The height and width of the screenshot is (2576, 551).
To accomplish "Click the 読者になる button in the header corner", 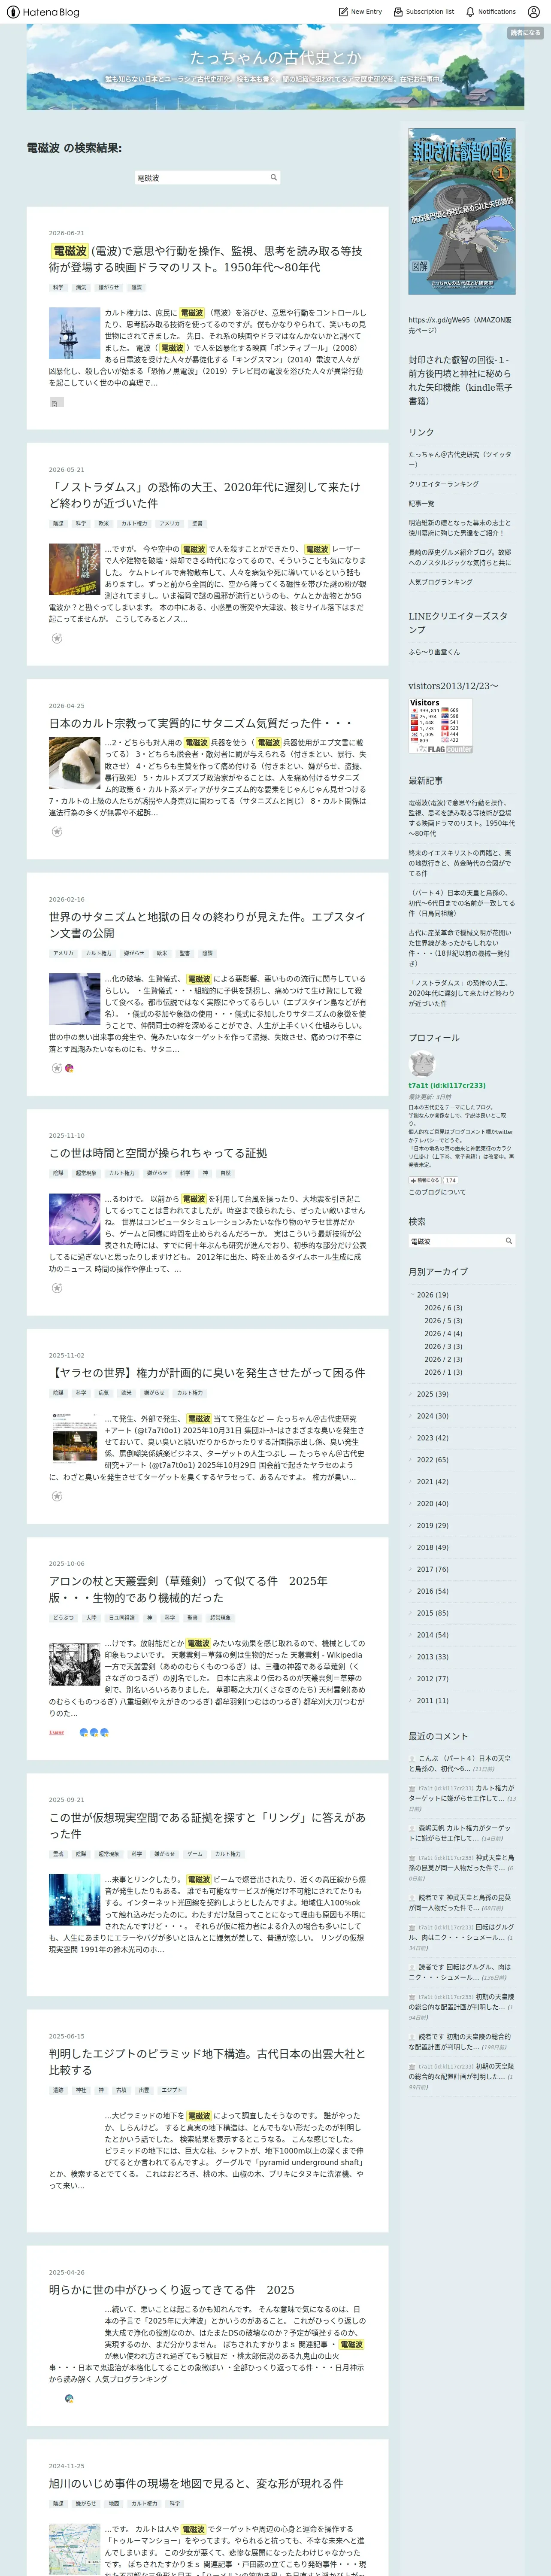I will [x=525, y=33].
